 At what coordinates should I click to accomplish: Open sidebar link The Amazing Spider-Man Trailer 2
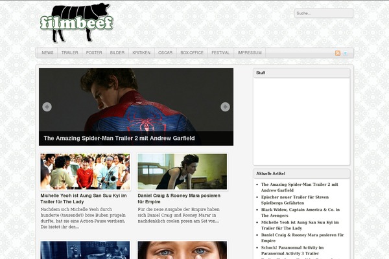(300, 187)
